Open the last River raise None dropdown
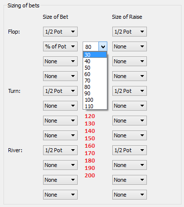 130,195
